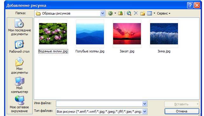This screenshot has width=204, height=116.
Task: Select the Водяные лилии thumbnail image
Action: (x=53, y=34)
